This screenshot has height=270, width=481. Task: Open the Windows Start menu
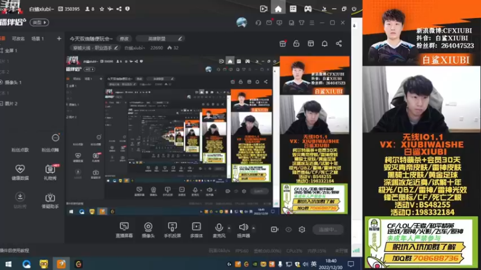pyautogui.click(x=8, y=264)
